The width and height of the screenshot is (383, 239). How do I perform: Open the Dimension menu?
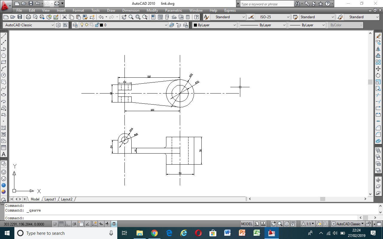(131, 10)
